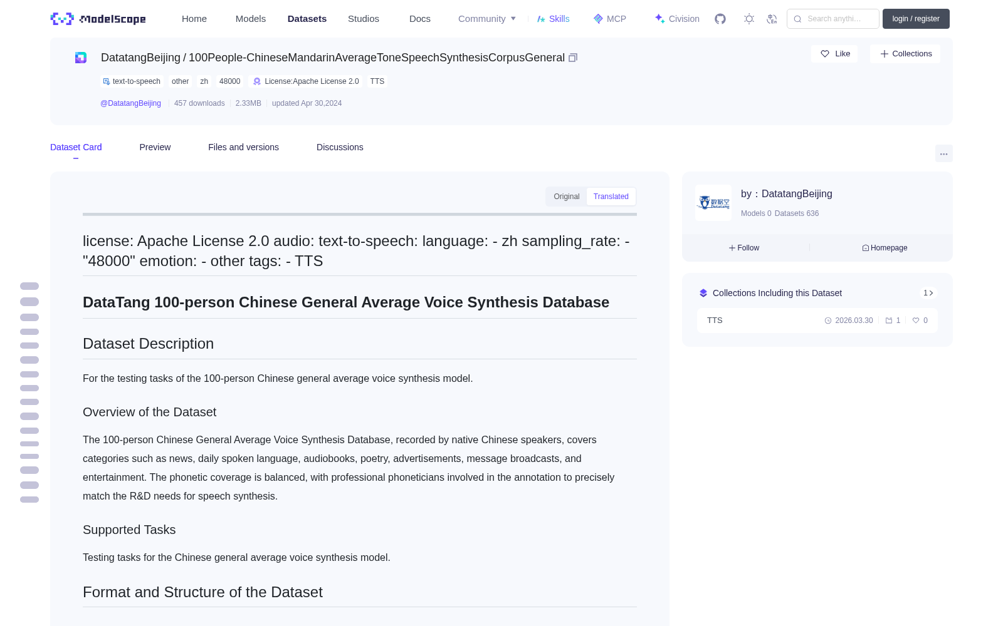Click the Homepage house icon

(x=866, y=248)
